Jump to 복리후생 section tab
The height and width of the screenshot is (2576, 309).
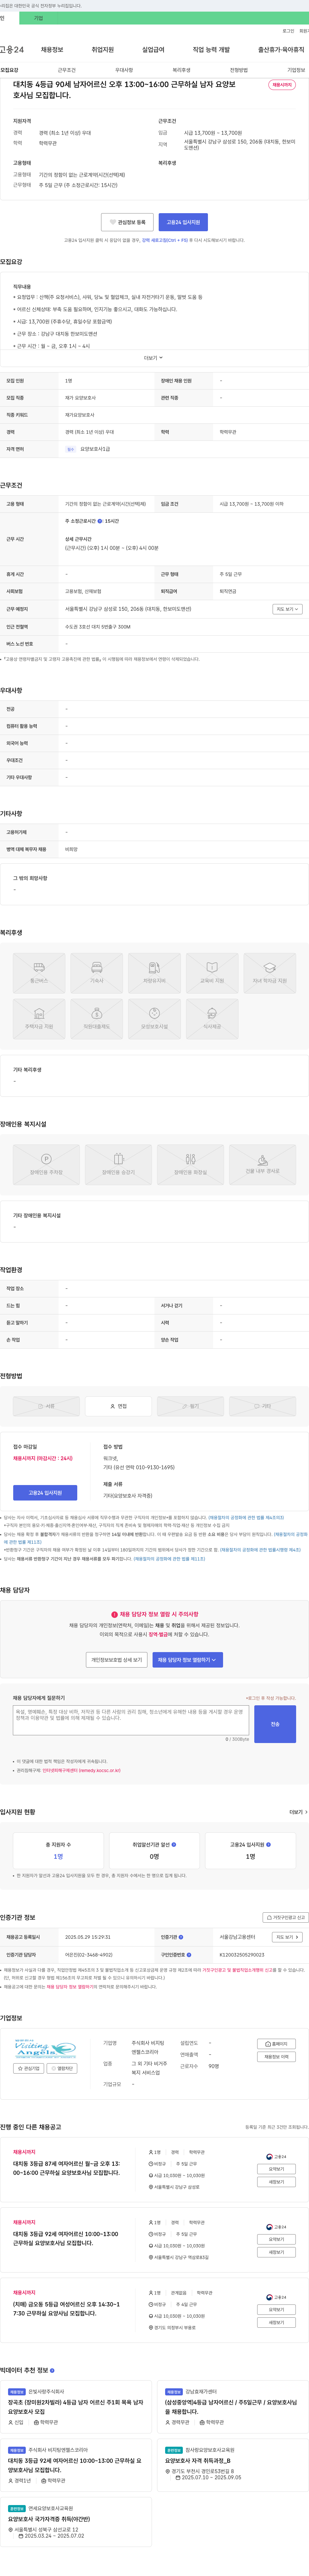(182, 70)
